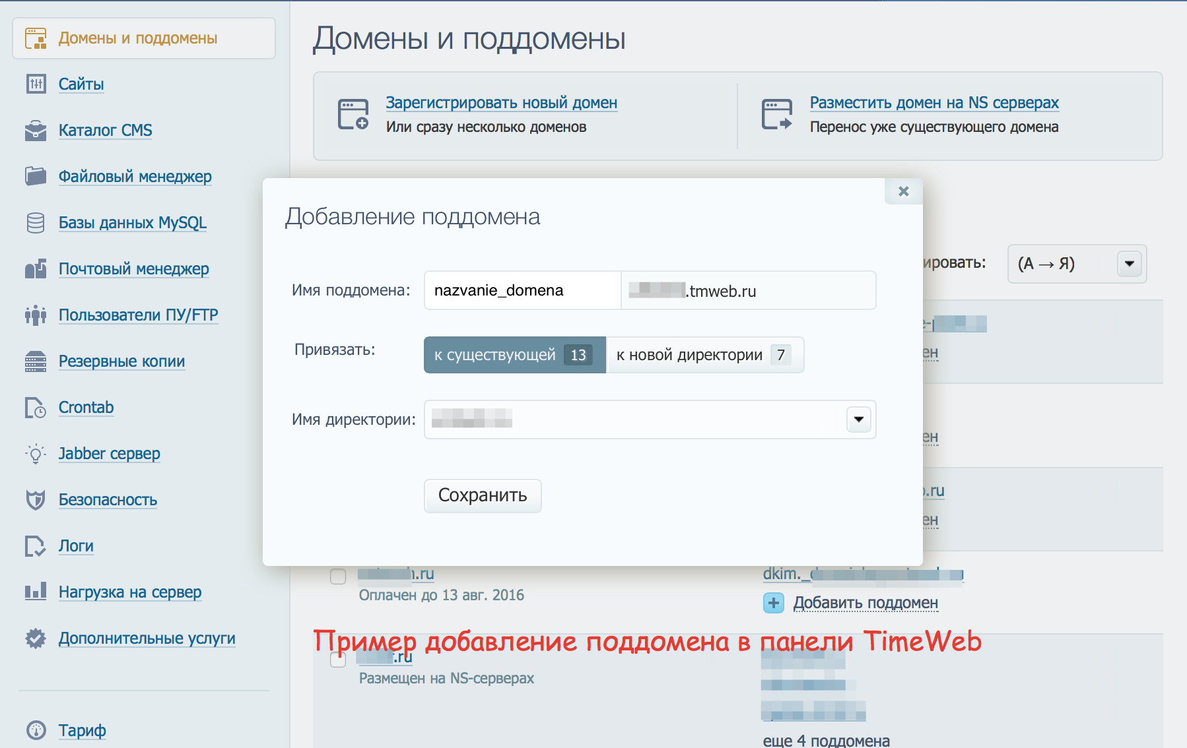Check the box beside the ru domain entry
This screenshot has width=1187, height=748.
coord(337,576)
